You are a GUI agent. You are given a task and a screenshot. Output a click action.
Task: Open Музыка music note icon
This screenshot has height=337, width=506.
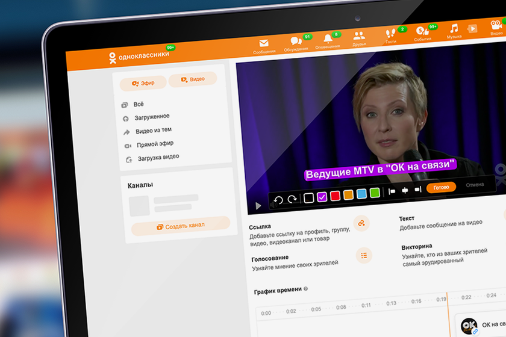454,28
